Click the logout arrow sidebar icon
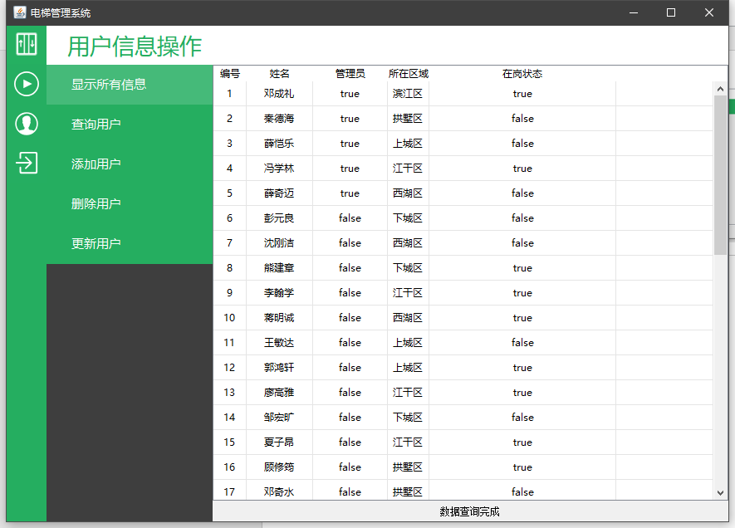The height and width of the screenshot is (528, 735). [27, 163]
